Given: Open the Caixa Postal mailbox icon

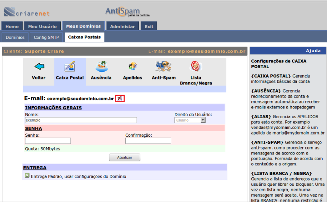Looking at the screenshot, I should [70, 66].
